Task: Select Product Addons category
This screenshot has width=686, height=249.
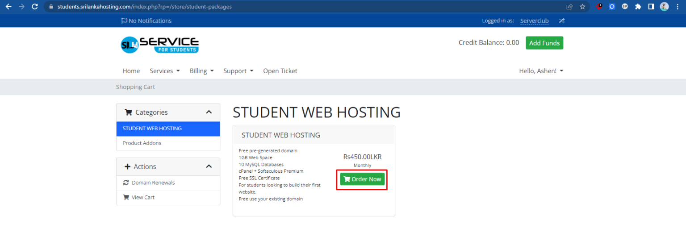Action: [142, 143]
